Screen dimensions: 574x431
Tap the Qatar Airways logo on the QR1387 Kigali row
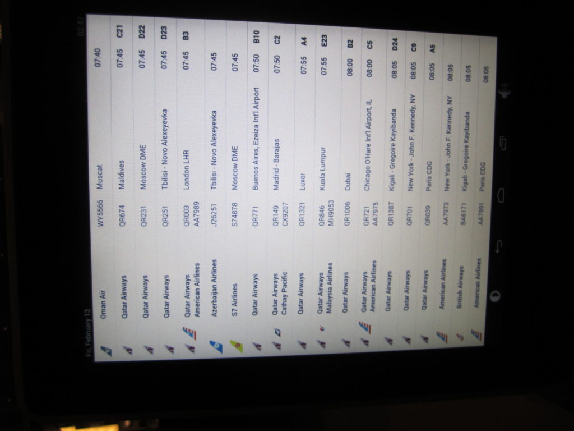pos(389,341)
